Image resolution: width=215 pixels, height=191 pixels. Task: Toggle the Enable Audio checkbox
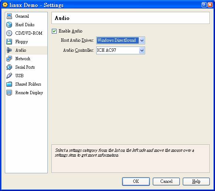click(x=54, y=31)
